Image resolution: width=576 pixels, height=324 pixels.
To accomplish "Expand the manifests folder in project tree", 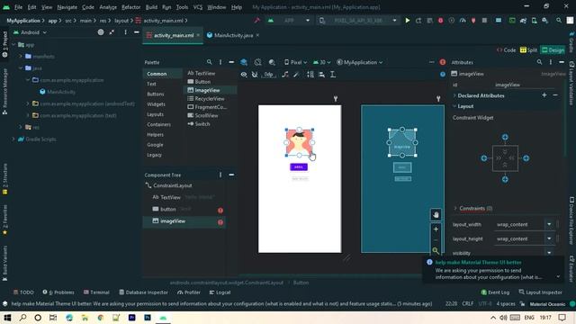I will (21, 56).
